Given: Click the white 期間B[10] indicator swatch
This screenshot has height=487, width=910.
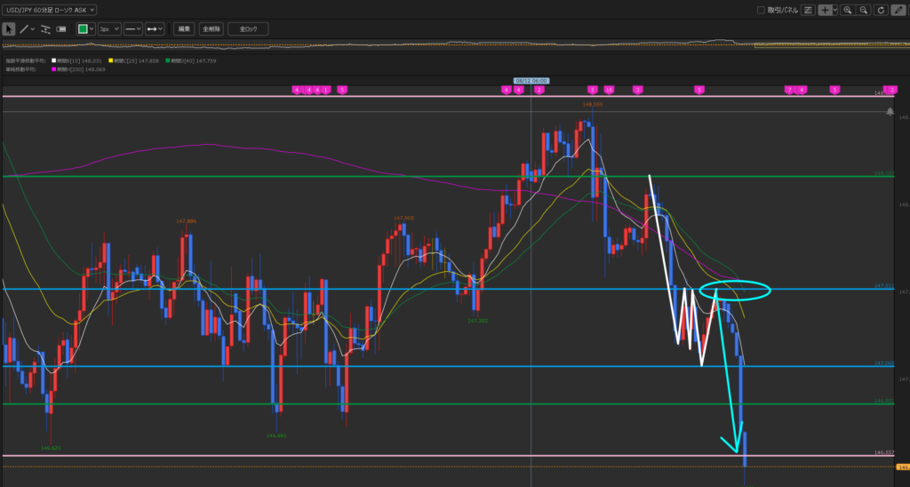Looking at the screenshot, I should pos(54,60).
